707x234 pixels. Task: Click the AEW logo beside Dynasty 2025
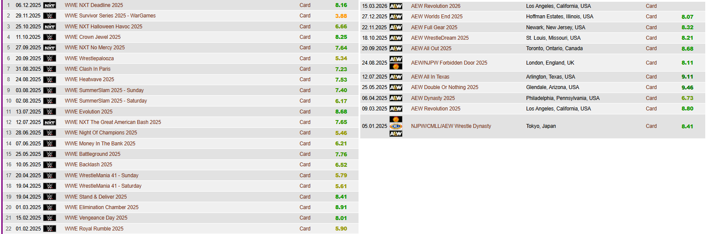[x=396, y=98]
